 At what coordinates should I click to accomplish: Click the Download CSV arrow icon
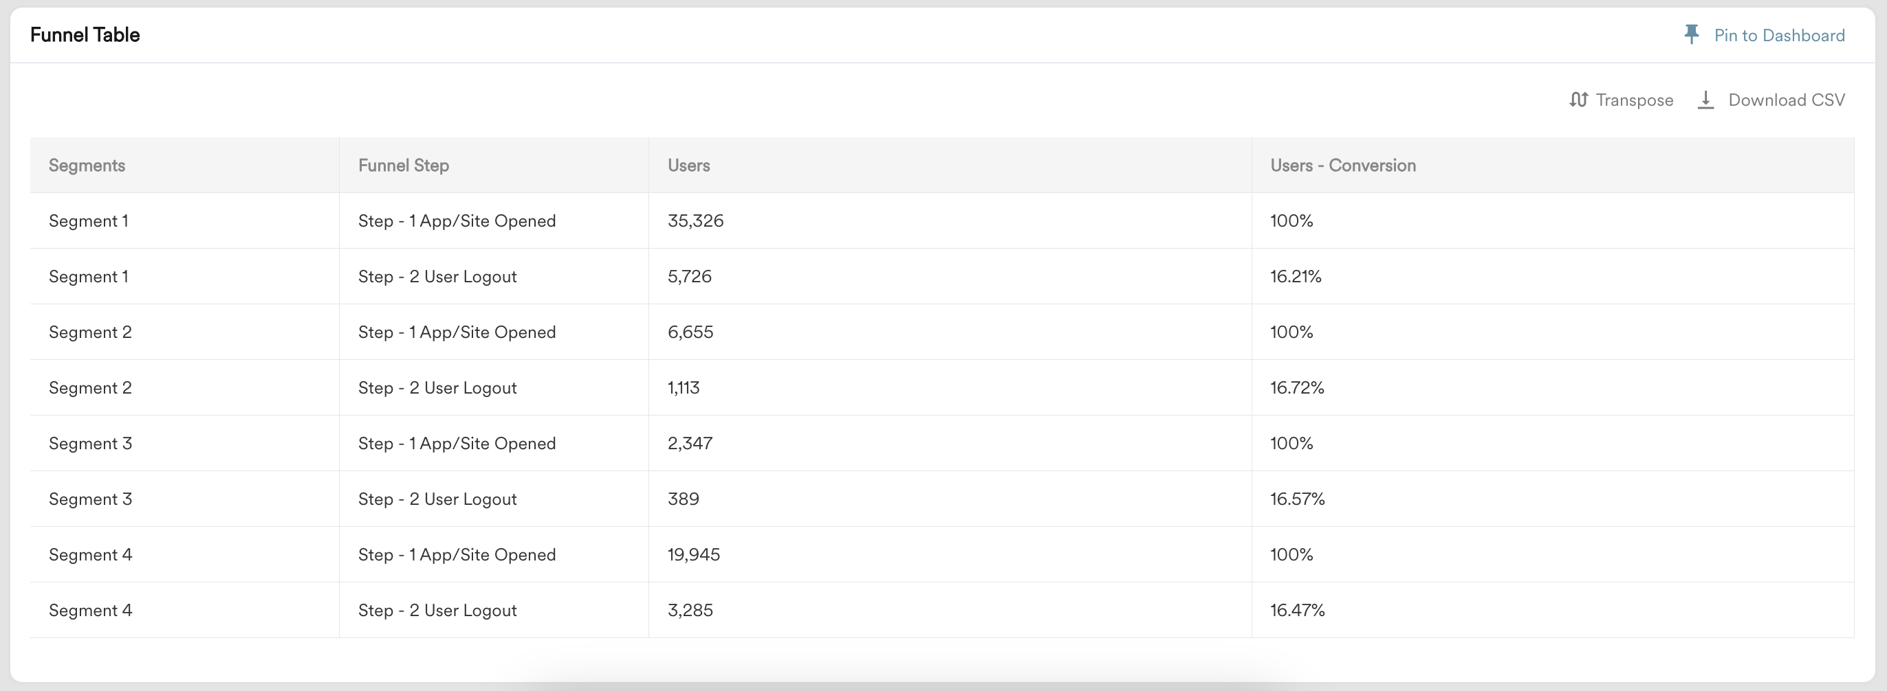pos(1705,100)
